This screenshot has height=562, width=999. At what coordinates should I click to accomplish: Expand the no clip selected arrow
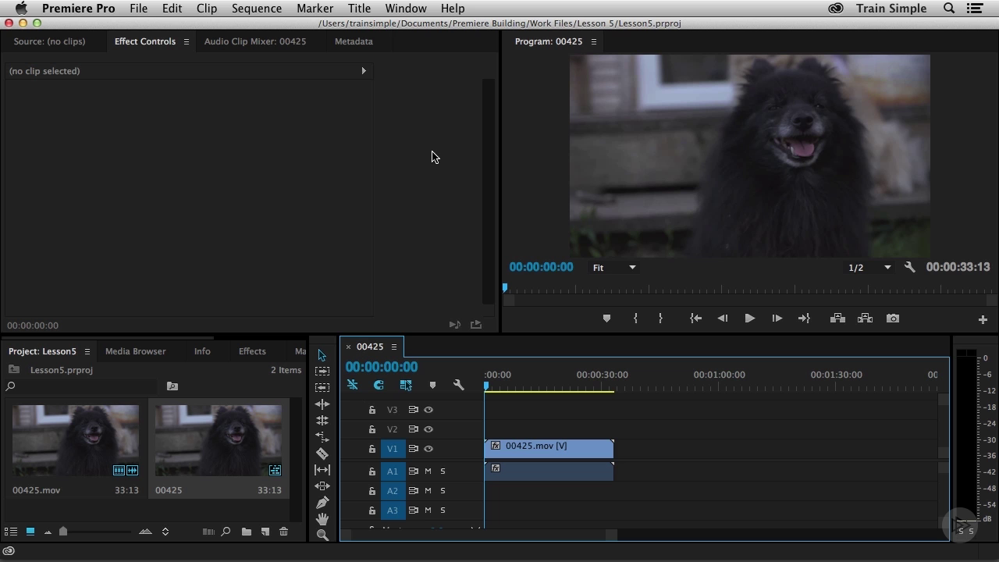click(x=363, y=71)
